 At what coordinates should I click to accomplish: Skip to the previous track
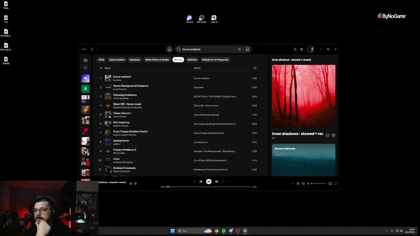pyautogui.click(x=201, y=182)
